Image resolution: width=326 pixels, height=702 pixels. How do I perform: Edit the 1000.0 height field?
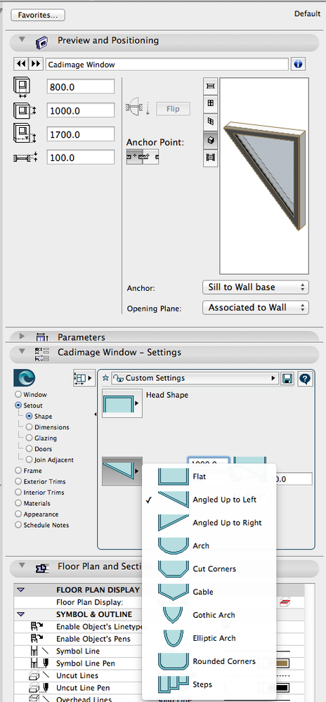point(81,110)
